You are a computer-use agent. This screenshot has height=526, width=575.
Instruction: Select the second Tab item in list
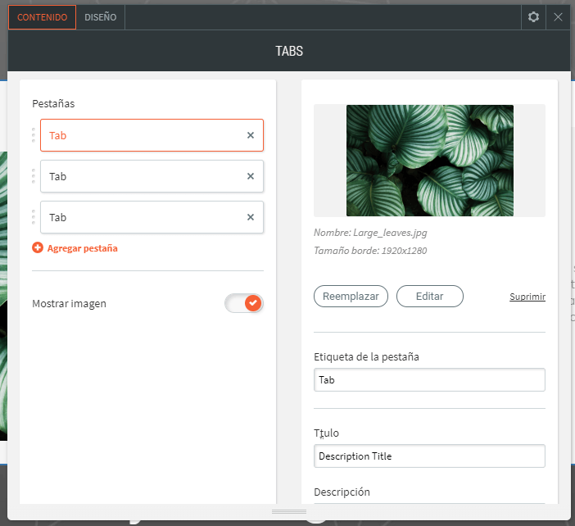pyautogui.click(x=152, y=176)
